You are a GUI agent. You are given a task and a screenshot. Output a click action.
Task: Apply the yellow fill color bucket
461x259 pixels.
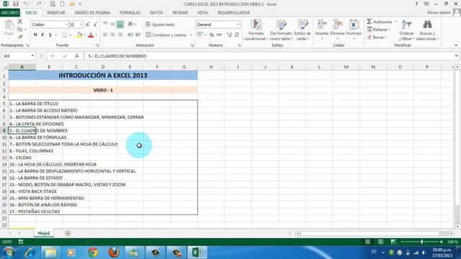click(x=79, y=35)
